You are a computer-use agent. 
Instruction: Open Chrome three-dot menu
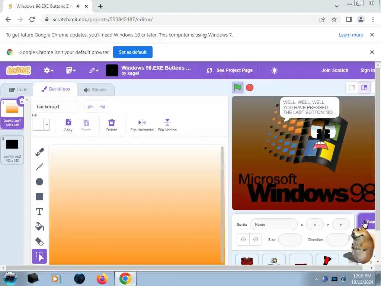coord(373,19)
